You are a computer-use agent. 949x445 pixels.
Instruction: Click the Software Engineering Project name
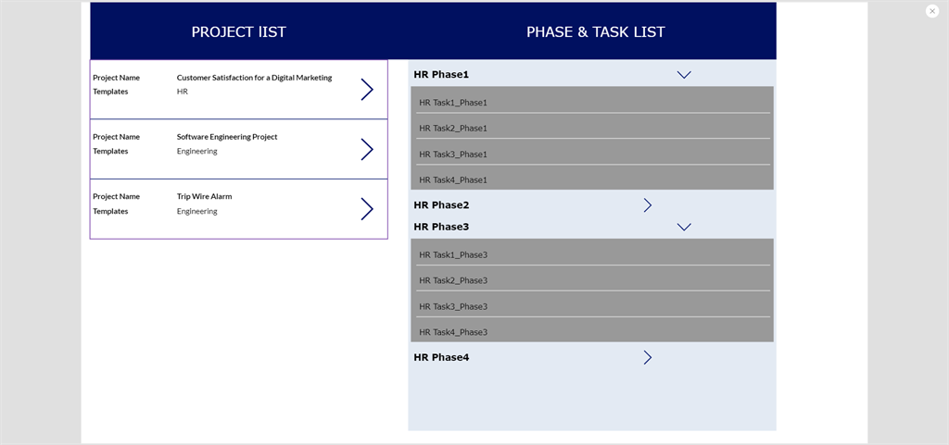pyautogui.click(x=227, y=137)
